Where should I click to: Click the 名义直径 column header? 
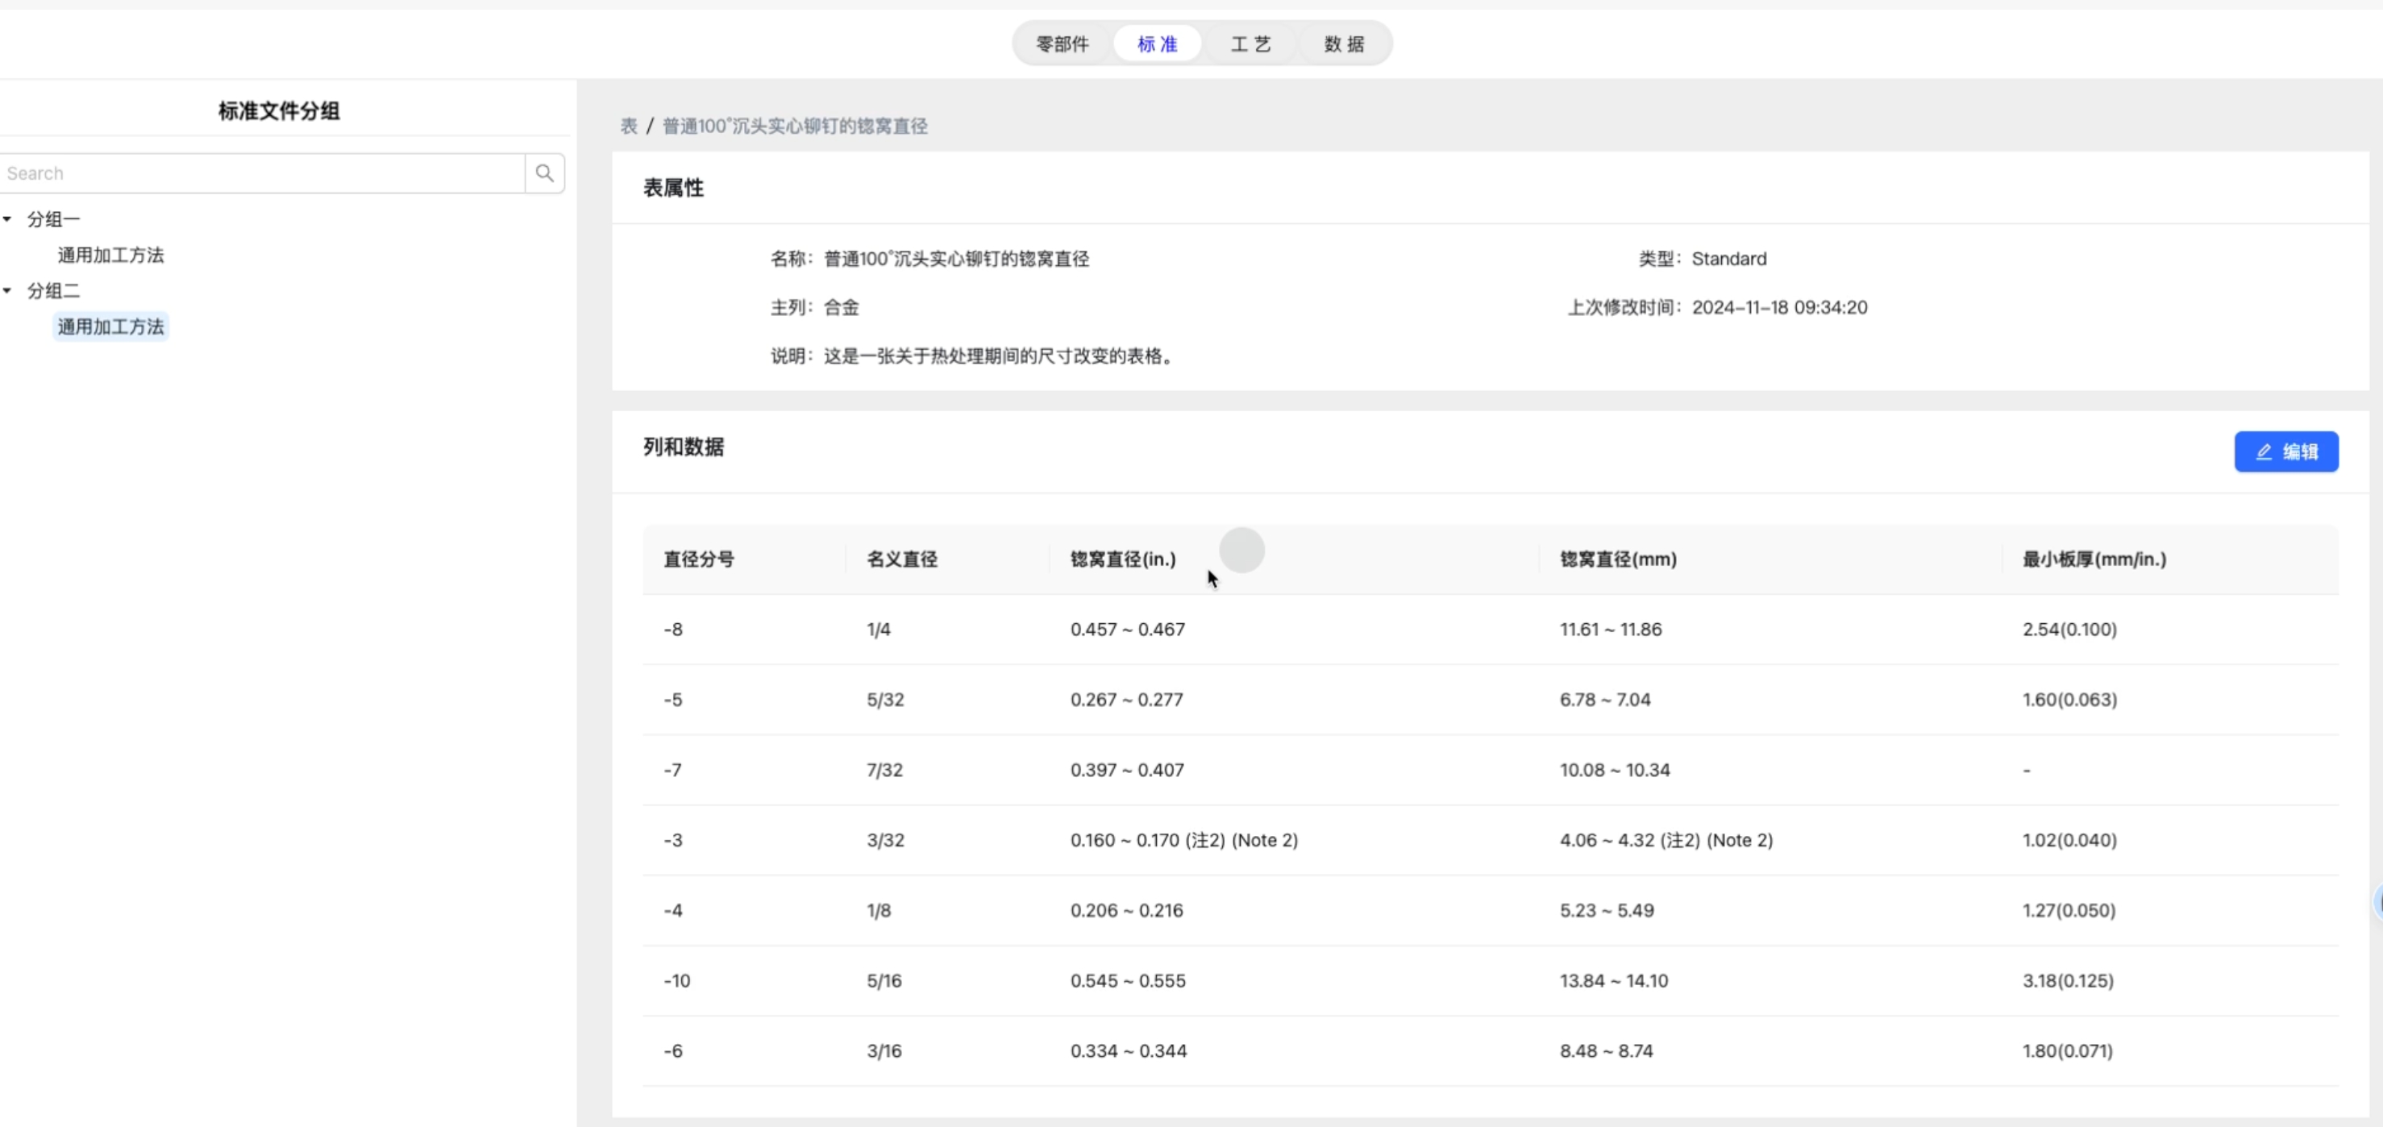pyautogui.click(x=901, y=559)
